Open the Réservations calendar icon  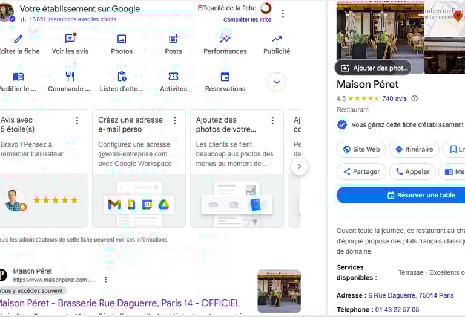click(225, 77)
